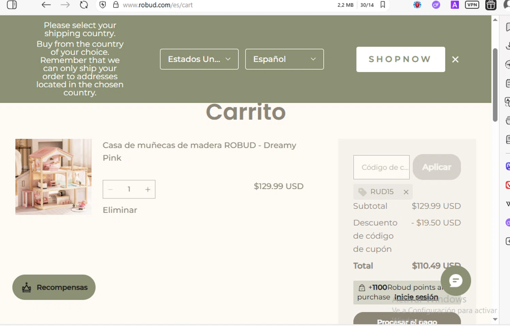The height and width of the screenshot is (326, 510).
Task: Click the vertical scrollbar thumb
Action: coord(495,85)
